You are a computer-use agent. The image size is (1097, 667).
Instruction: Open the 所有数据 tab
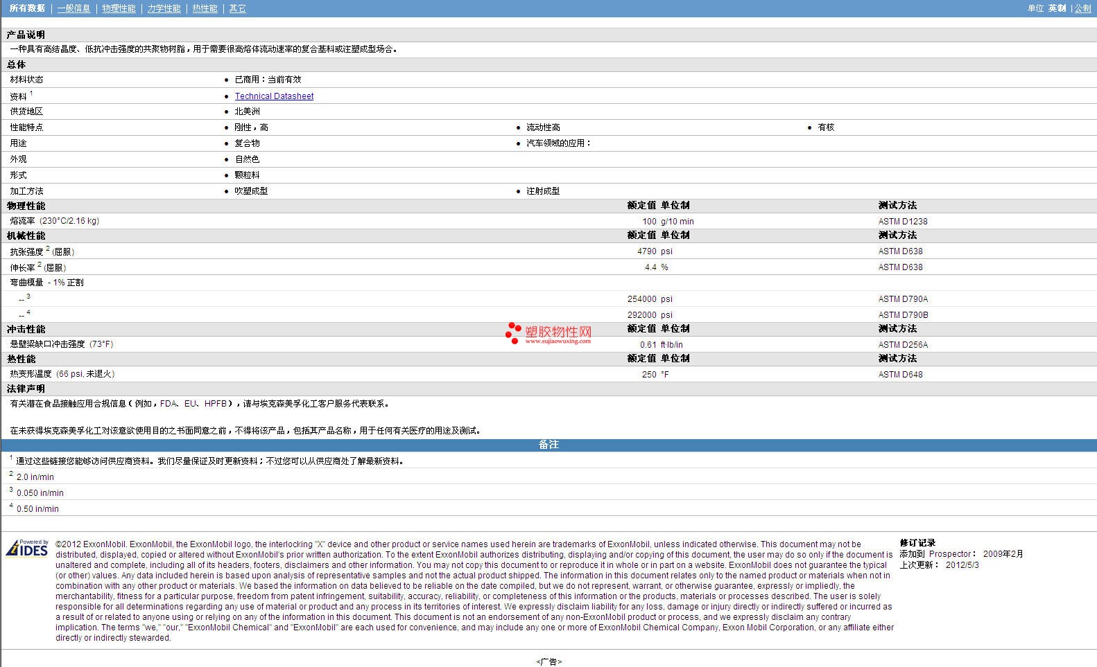tap(27, 8)
